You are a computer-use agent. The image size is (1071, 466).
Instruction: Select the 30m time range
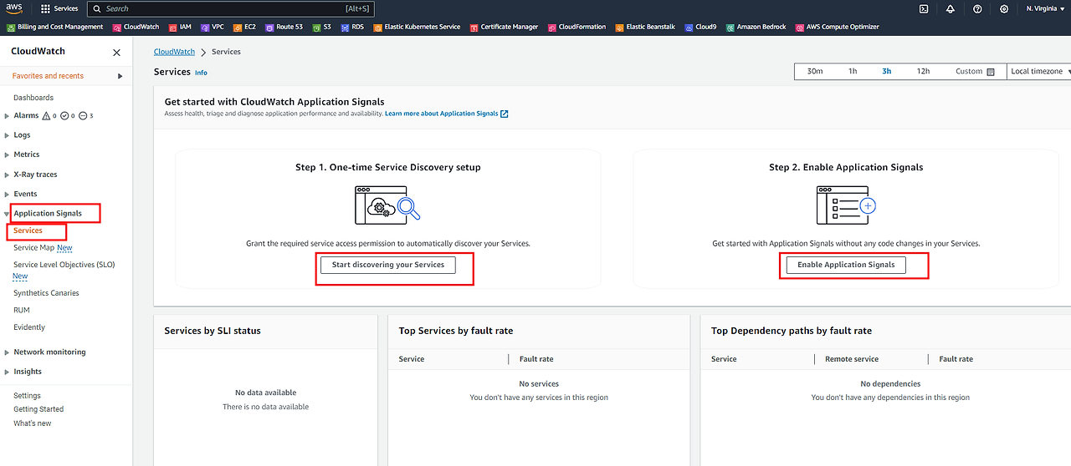815,72
